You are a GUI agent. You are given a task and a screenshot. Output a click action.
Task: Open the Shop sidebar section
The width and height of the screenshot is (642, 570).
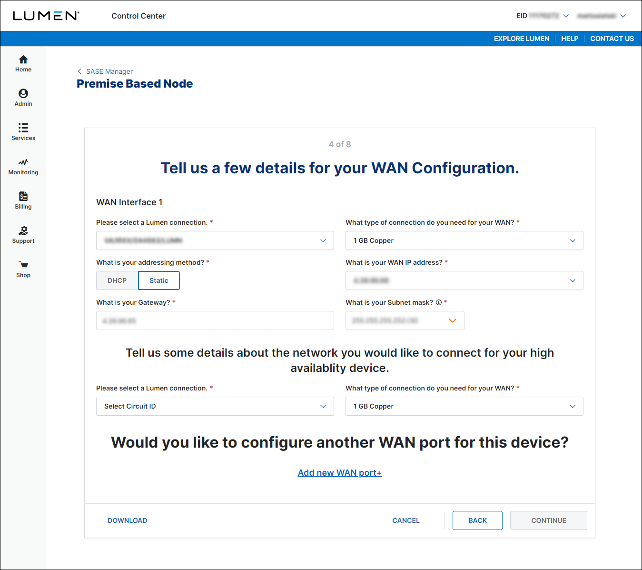click(x=23, y=269)
